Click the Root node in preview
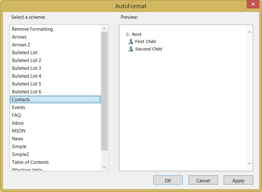The width and height of the screenshot is (262, 192). (137, 34)
